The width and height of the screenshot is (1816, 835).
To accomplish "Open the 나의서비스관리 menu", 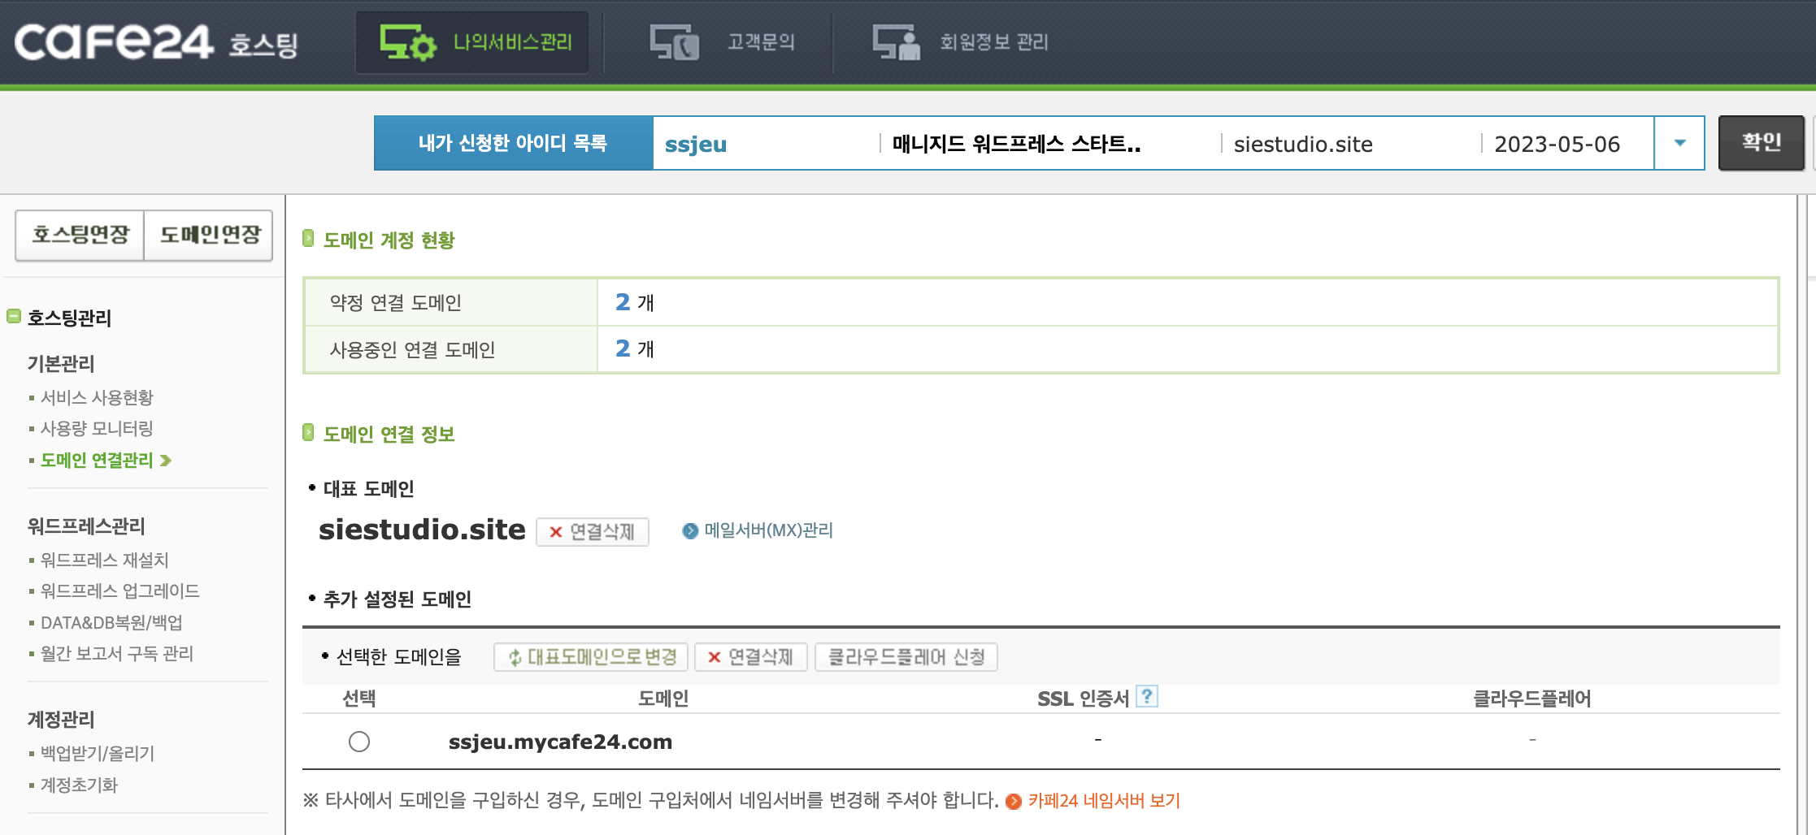I will [x=472, y=42].
